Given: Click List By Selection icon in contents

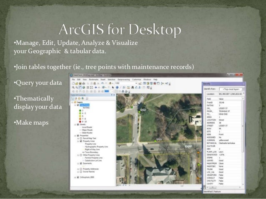Looking at the screenshot, I should coord(83,98).
